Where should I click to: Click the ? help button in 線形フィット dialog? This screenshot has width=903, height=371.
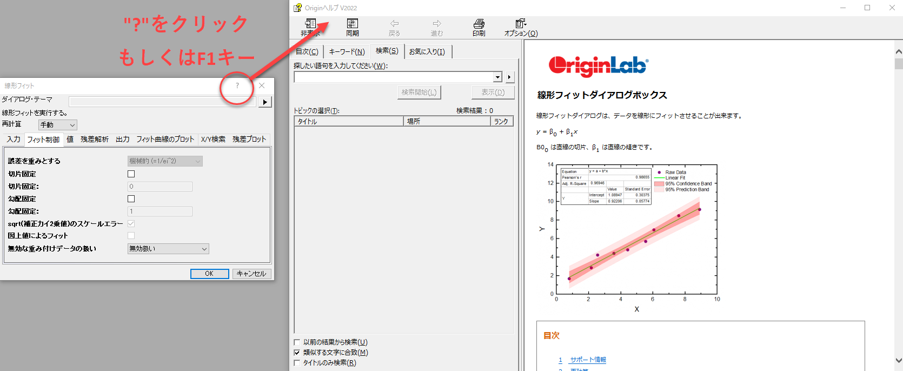[237, 85]
